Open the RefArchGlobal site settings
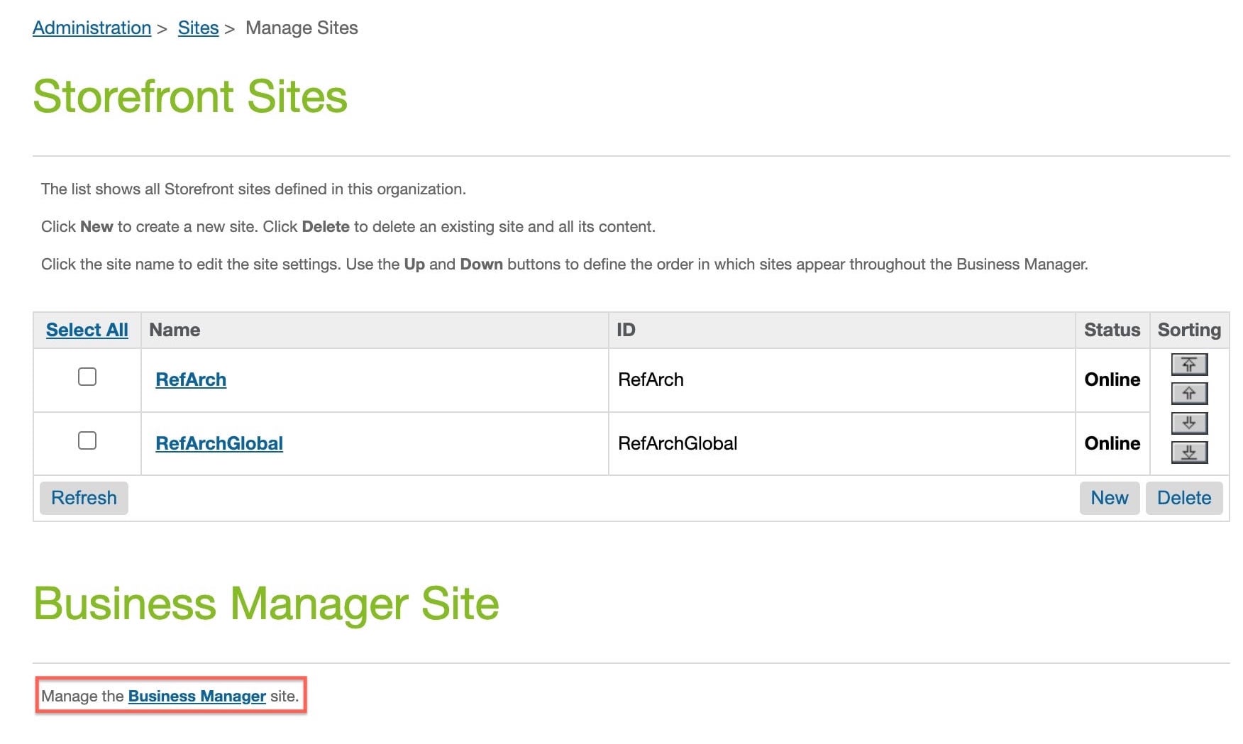The height and width of the screenshot is (744, 1243). click(219, 443)
